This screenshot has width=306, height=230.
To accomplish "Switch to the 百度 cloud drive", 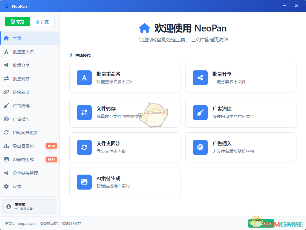I will [42, 22].
